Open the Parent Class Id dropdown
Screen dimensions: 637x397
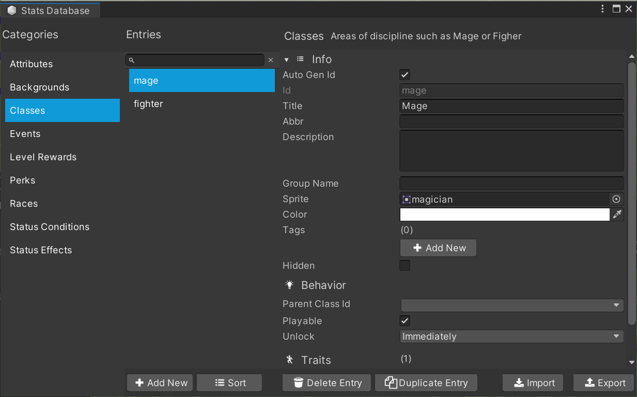coord(511,305)
